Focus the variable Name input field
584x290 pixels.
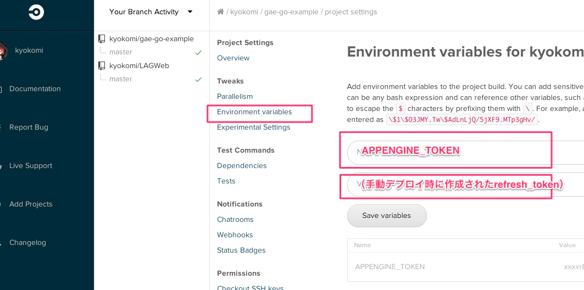click(465, 152)
